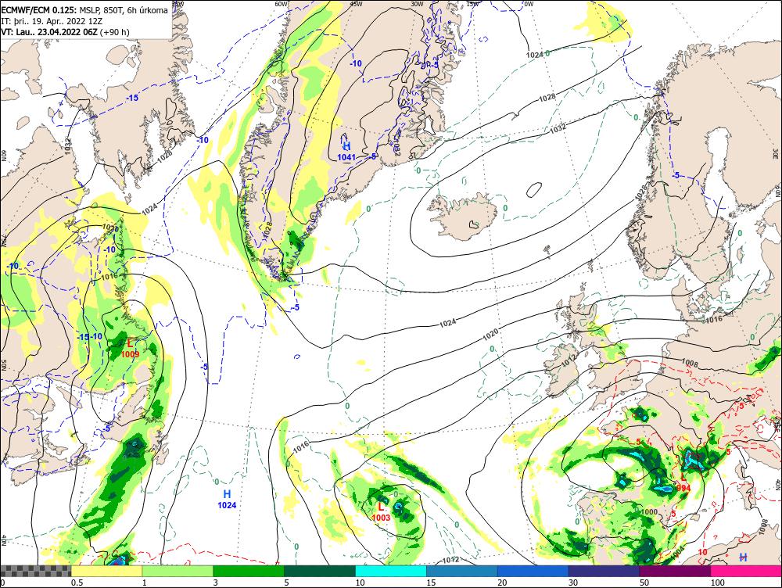
Task: Click the medium green 3–5 legend swatch
Action: tap(249, 571)
